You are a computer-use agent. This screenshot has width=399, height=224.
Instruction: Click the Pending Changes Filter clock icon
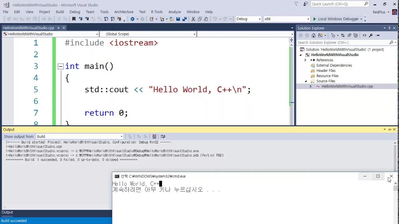coord(333,35)
